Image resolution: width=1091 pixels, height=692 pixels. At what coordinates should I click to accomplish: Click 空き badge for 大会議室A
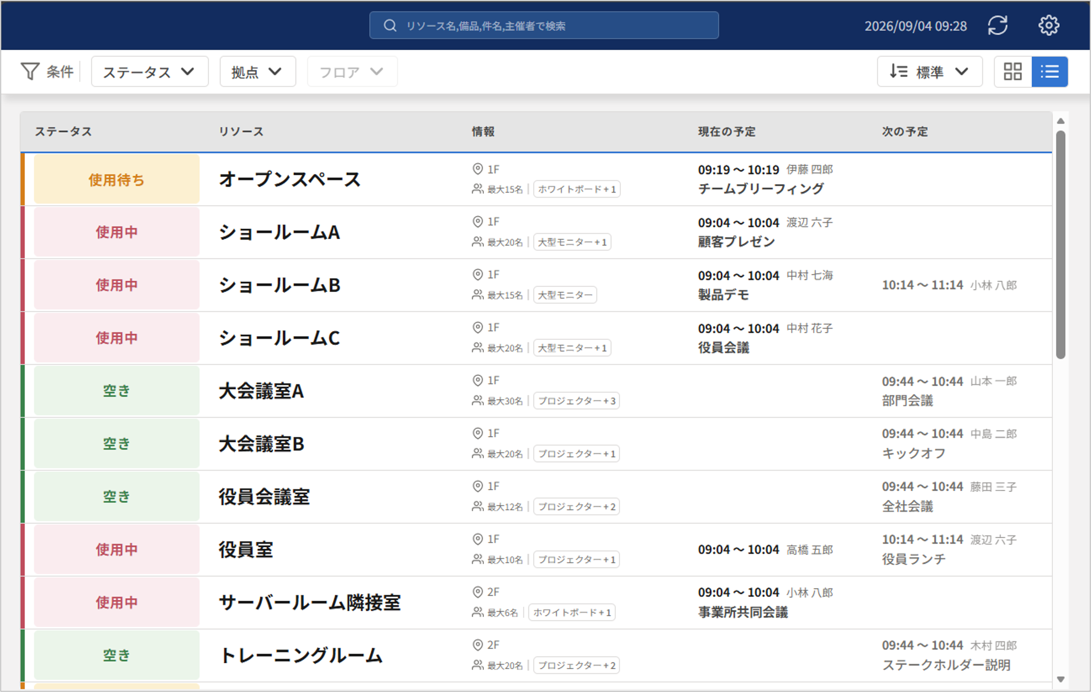116,390
